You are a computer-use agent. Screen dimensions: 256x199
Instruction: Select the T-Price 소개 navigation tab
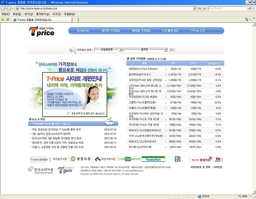[197, 31]
